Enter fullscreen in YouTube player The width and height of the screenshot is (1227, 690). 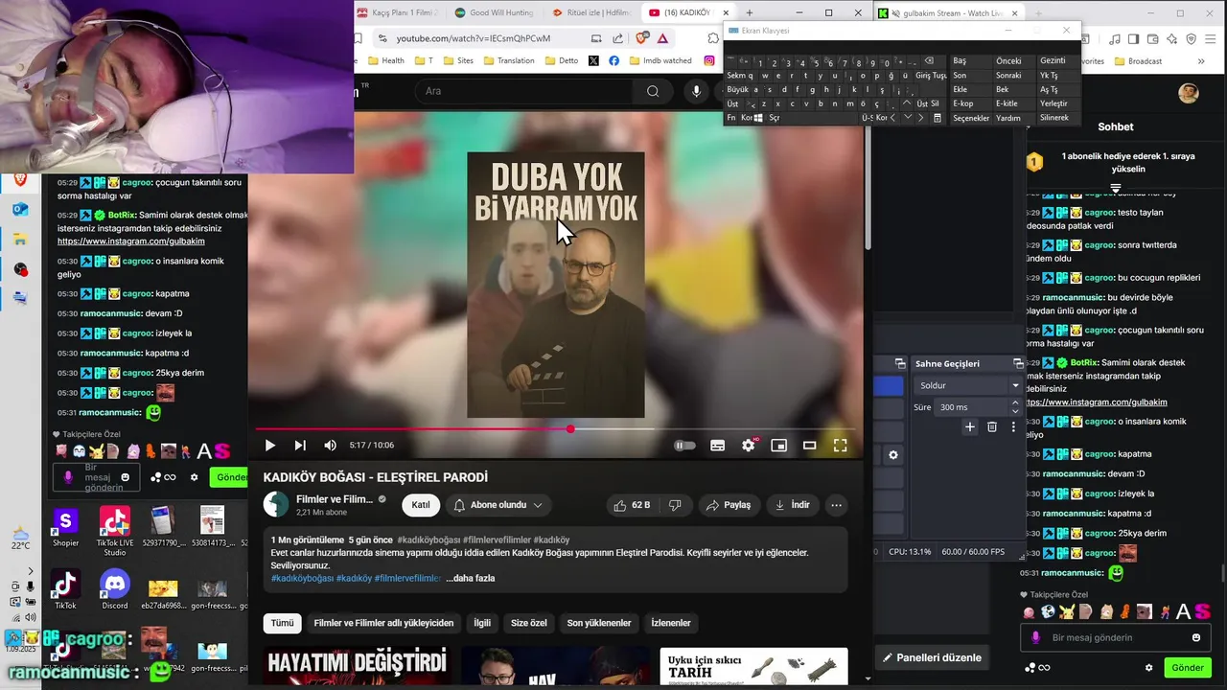pyautogui.click(x=841, y=445)
